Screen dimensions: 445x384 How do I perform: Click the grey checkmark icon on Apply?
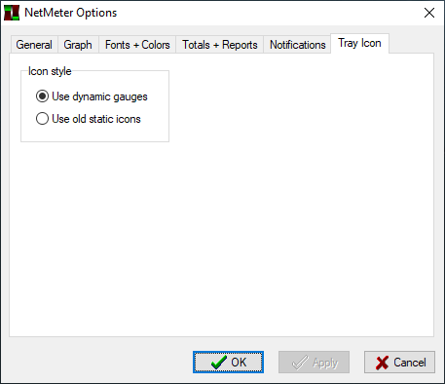[300, 363]
